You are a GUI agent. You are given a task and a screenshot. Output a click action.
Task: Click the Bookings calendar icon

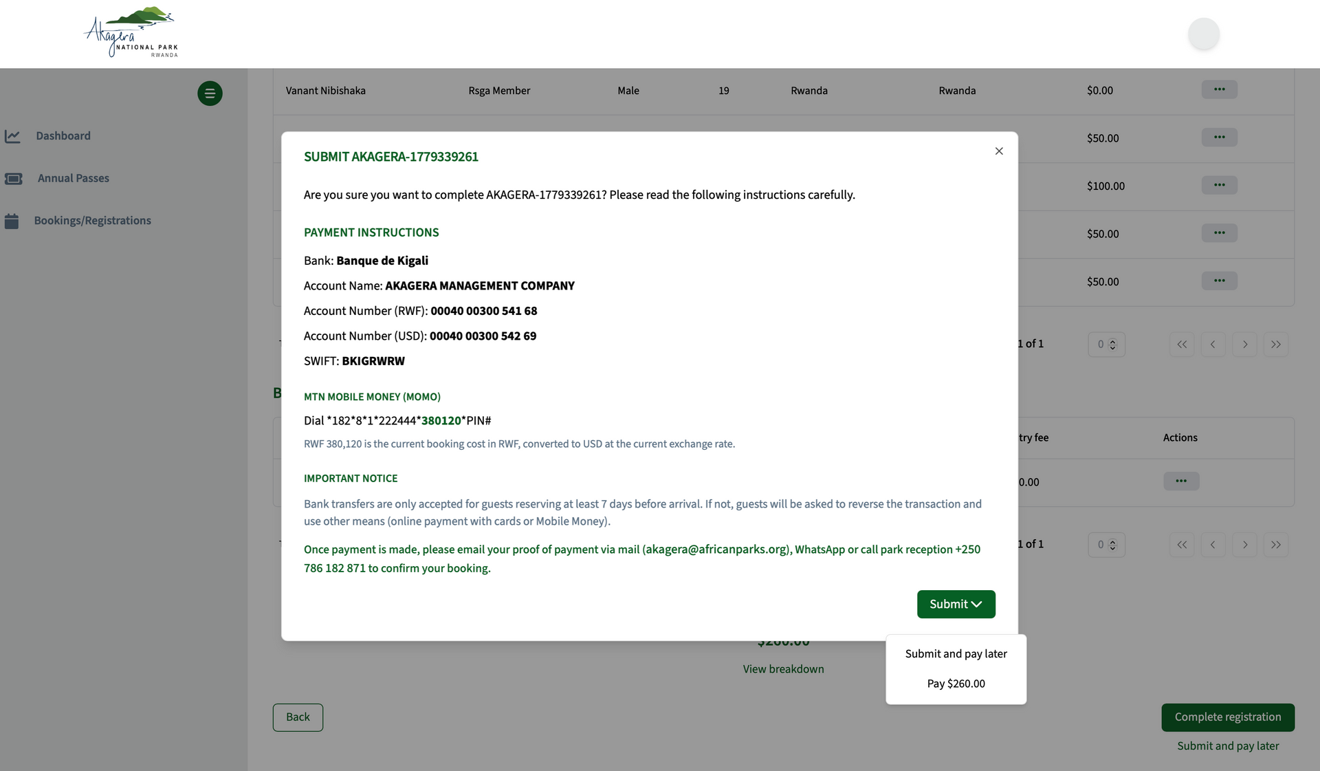[12, 221]
